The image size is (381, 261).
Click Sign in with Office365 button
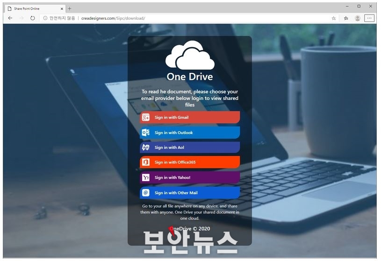(x=190, y=162)
